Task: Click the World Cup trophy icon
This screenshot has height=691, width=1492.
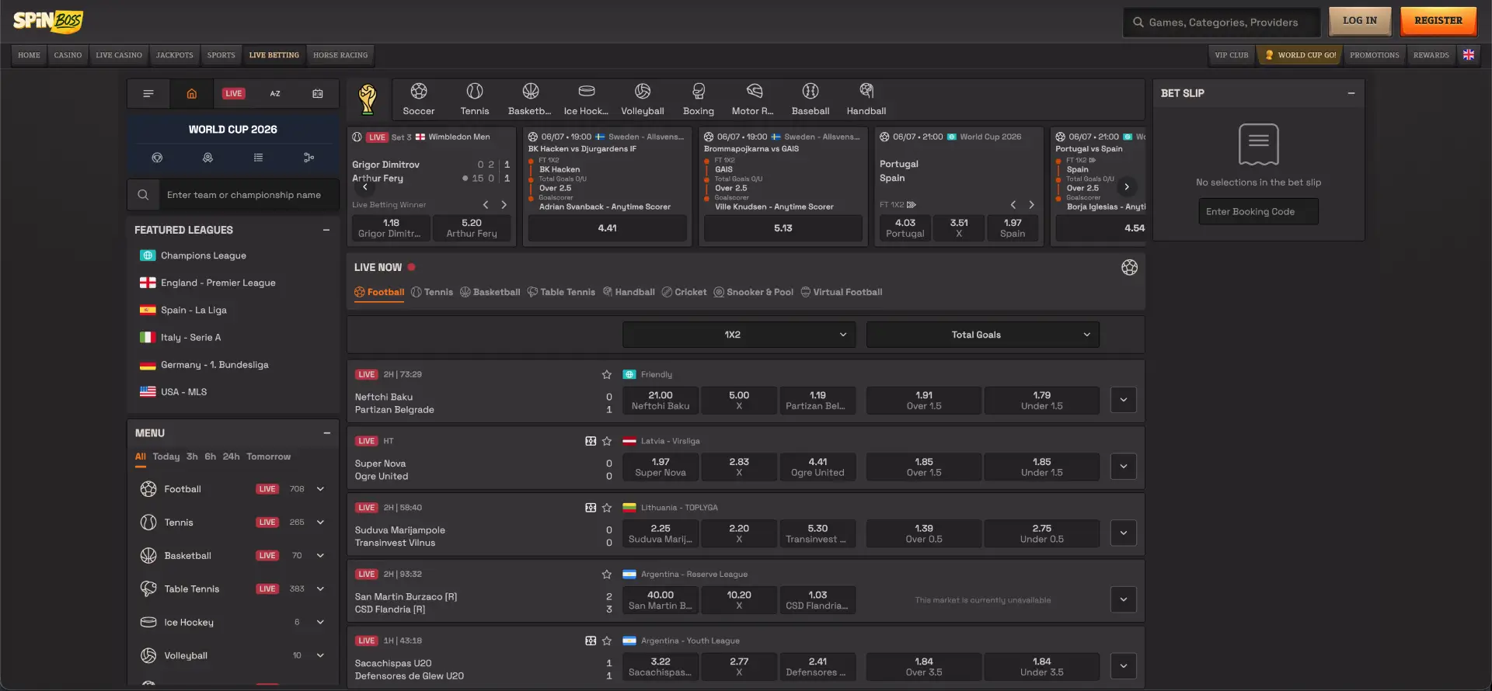Action: pos(368,99)
